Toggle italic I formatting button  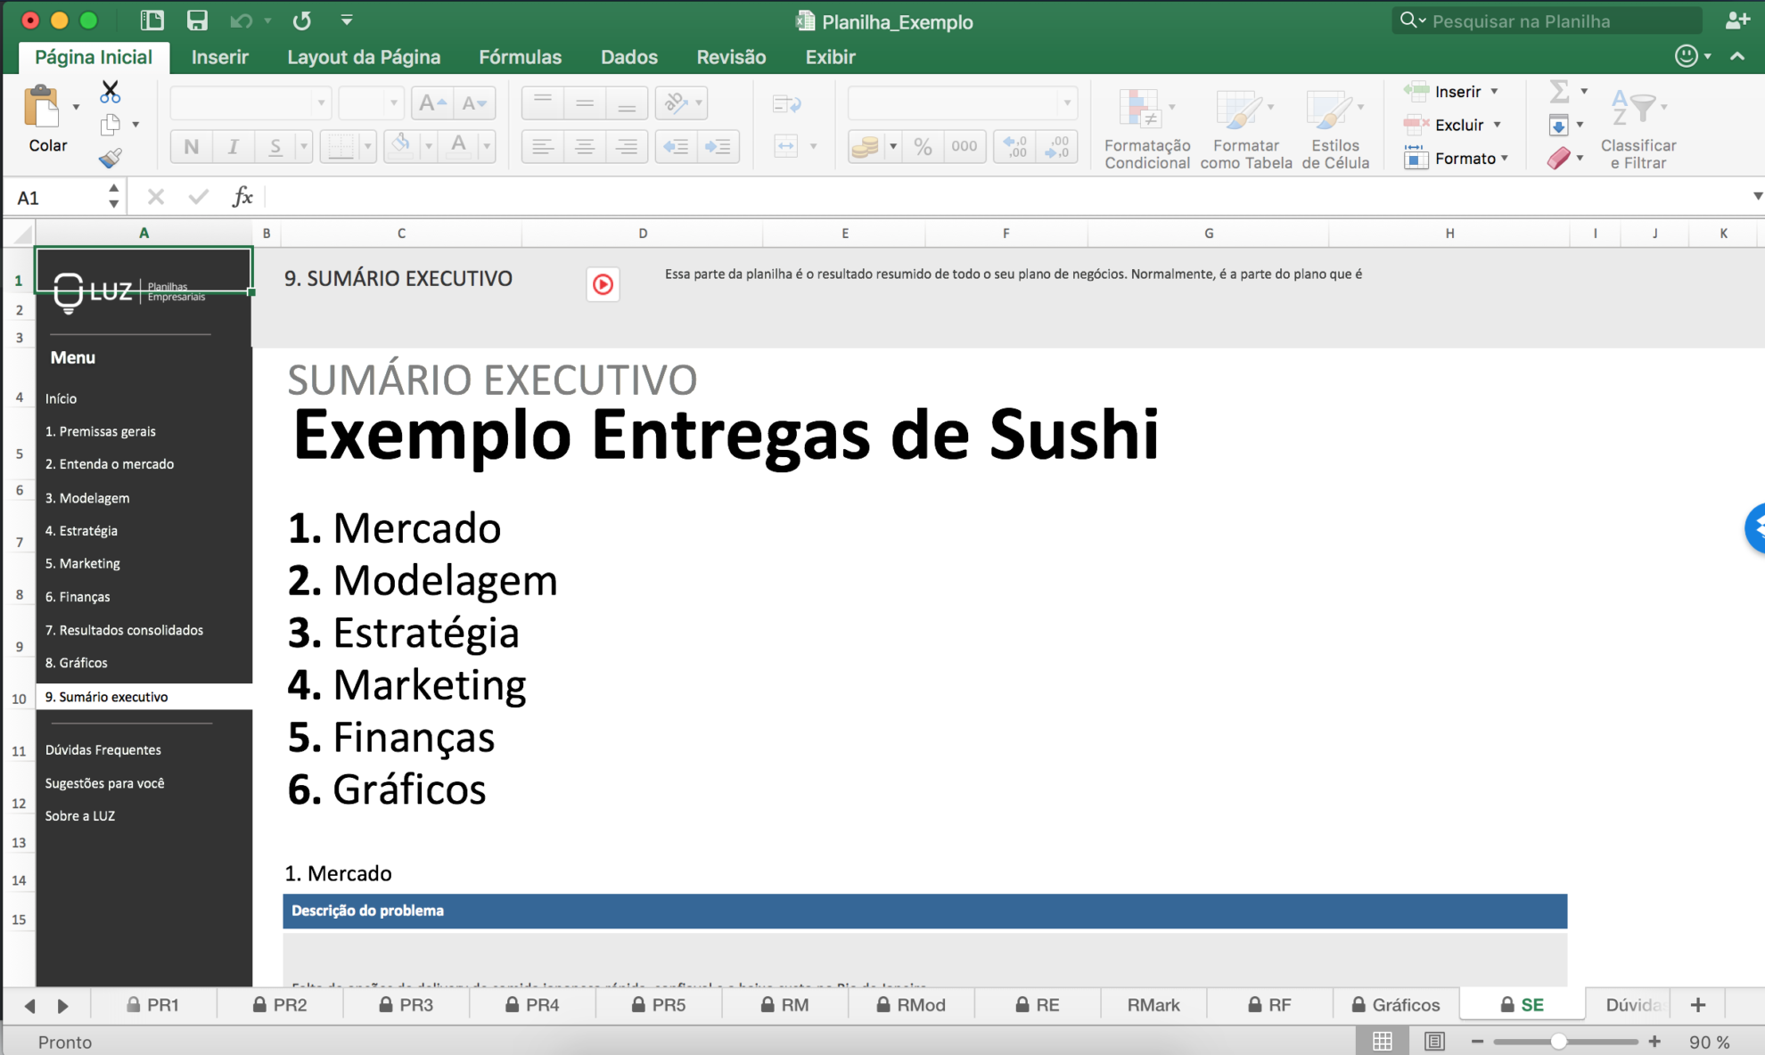[x=233, y=146]
